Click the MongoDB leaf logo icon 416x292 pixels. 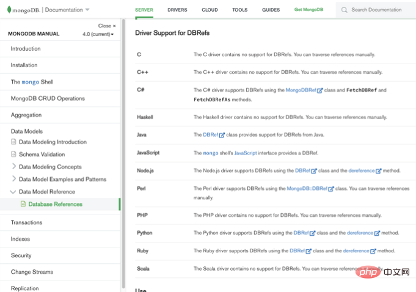(9, 10)
